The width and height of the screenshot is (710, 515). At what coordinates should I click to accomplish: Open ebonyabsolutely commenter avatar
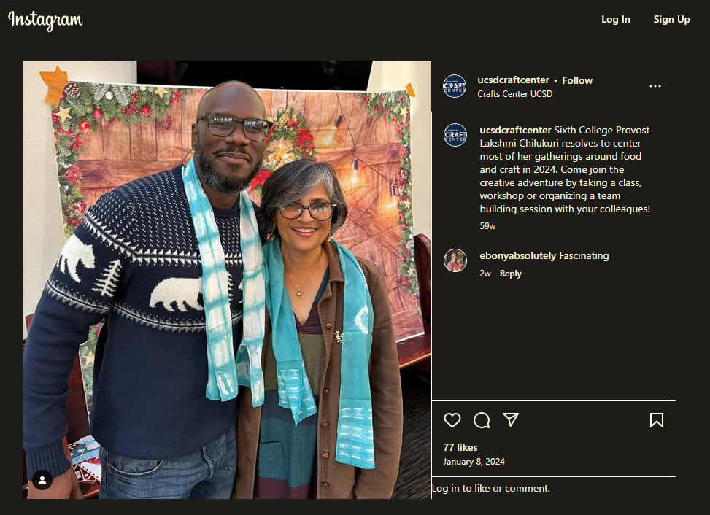tap(455, 260)
